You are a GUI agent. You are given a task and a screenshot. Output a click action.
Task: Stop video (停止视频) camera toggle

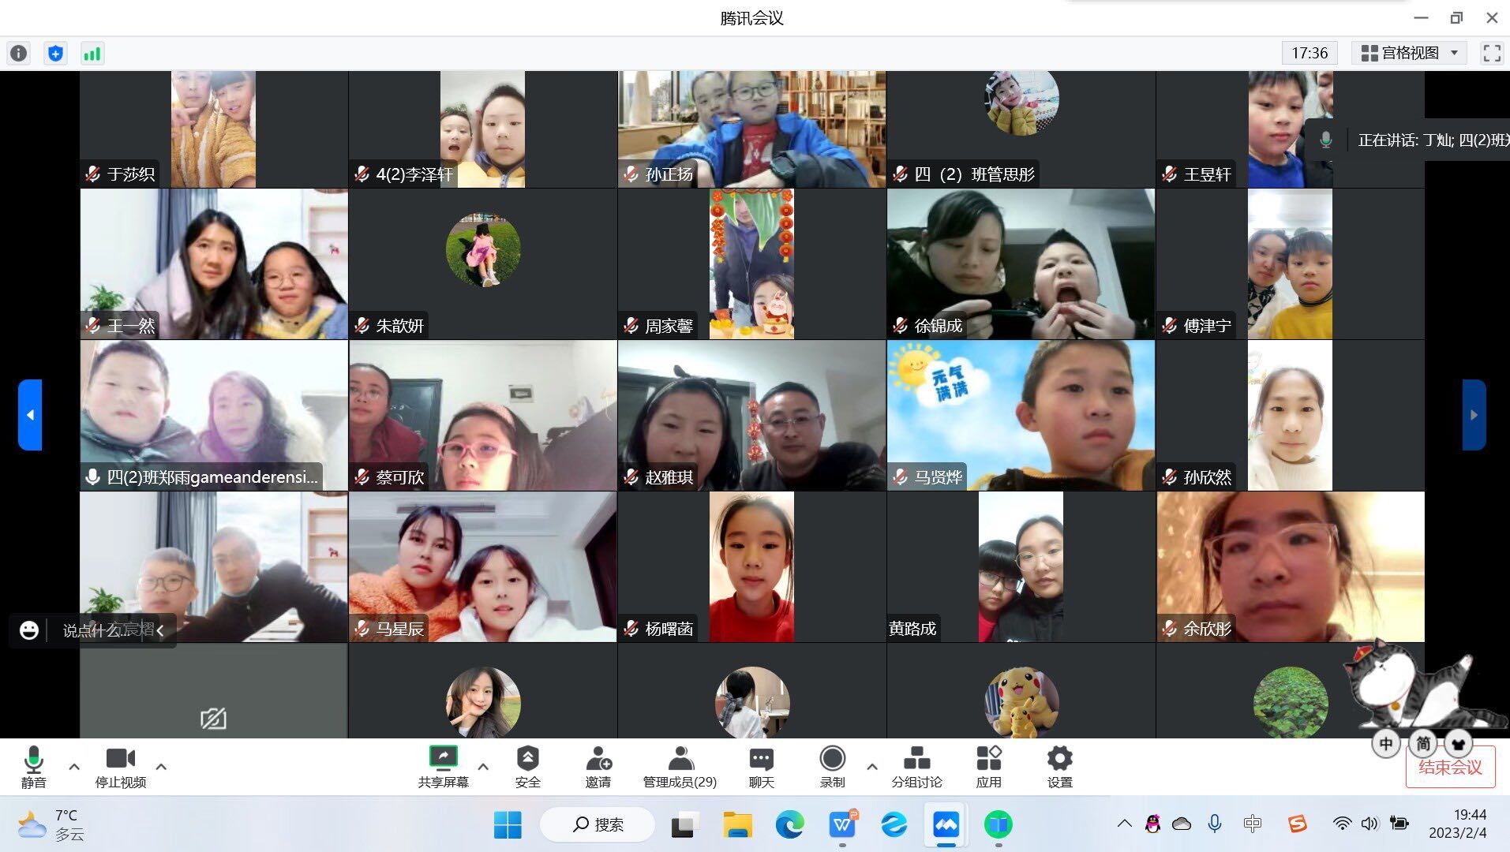click(121, 767)
